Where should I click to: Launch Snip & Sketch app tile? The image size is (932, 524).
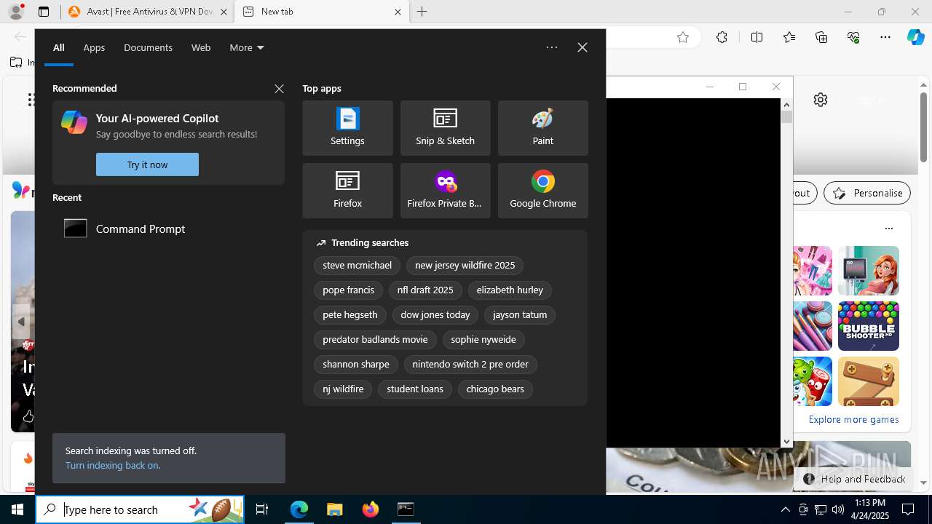click(x=445, y=128)
